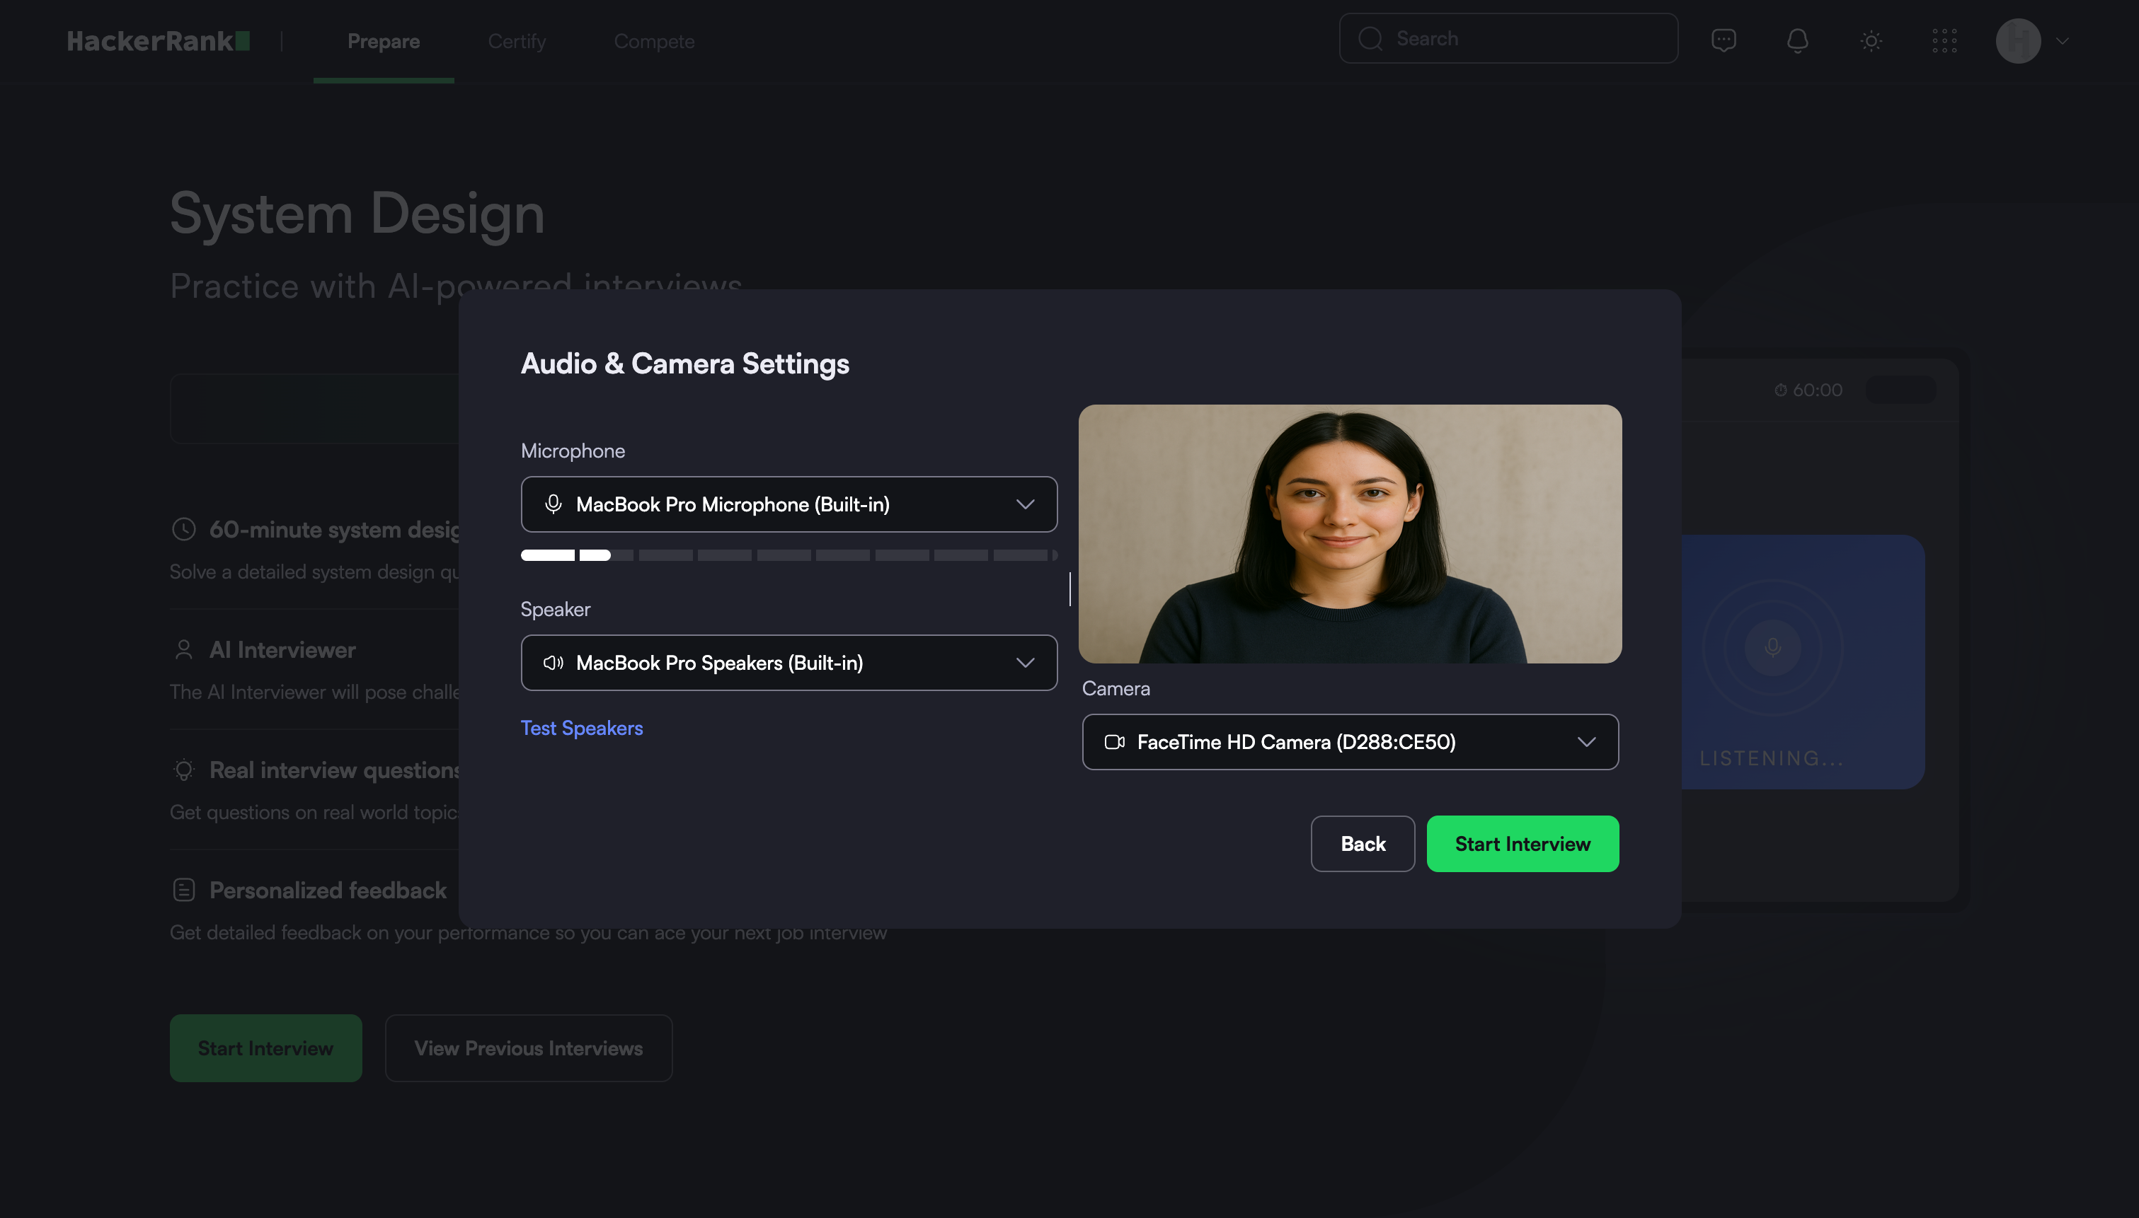The image size is (2139, 1218).
Task: Expand the profile menu chevron
Action: pyautogui.click(x=2063, y=40)
